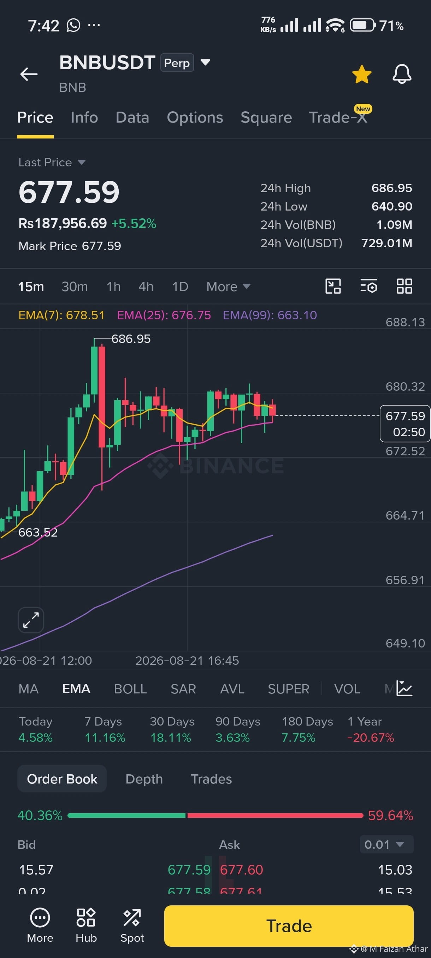
Task: Select the 4h timeframe
Action: click(x=146, y=286)
